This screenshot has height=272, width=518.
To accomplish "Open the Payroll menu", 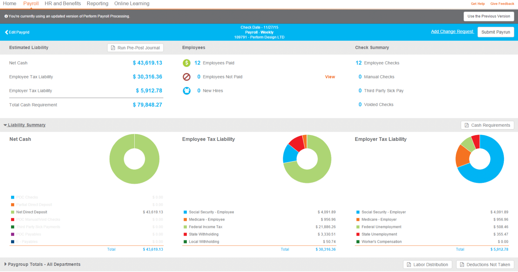I will tap(31, 4).
